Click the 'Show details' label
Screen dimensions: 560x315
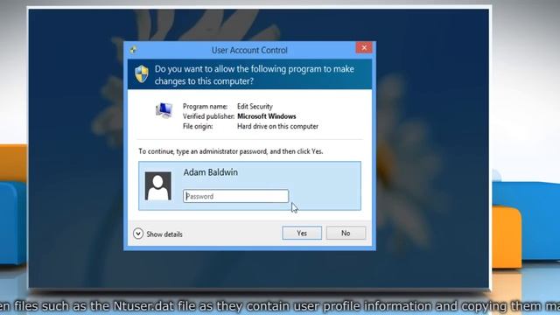click(x=164, y=234)
